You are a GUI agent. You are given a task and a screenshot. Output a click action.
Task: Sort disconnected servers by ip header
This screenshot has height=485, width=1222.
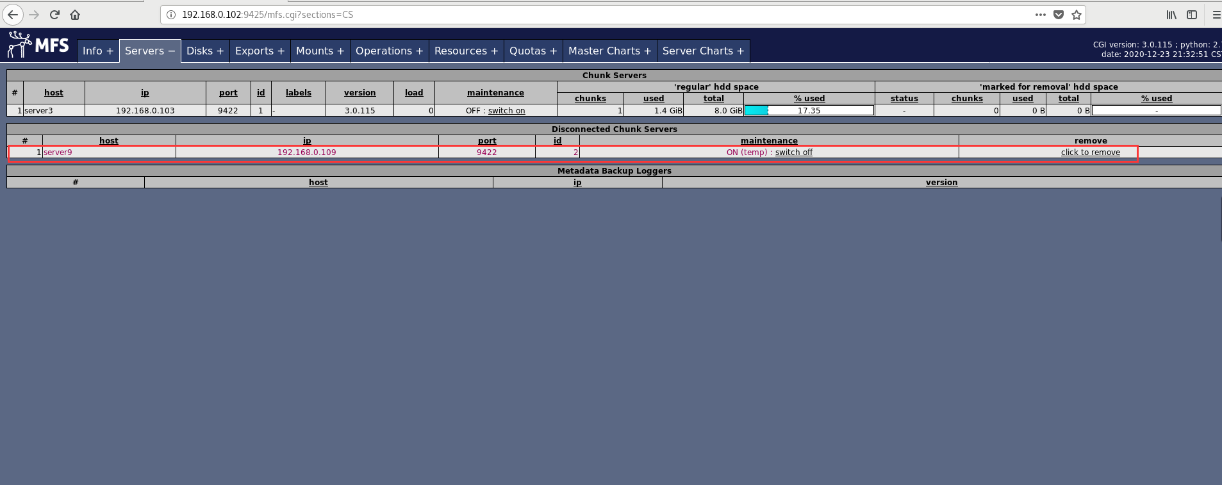click(x=307, y=141)
